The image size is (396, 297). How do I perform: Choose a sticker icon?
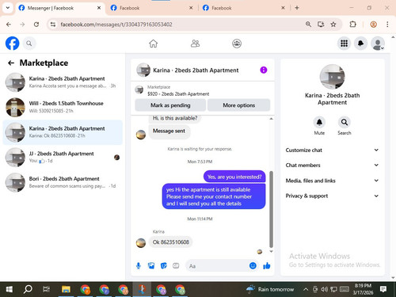[164, 266]
